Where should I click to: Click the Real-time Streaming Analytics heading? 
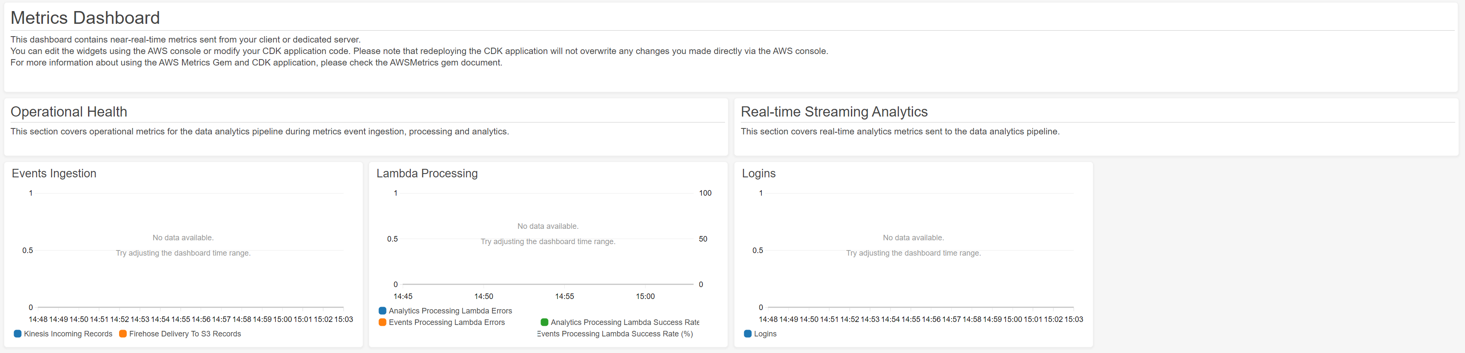[834, 112]
